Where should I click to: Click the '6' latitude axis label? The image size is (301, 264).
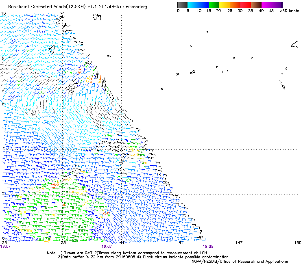3,104
